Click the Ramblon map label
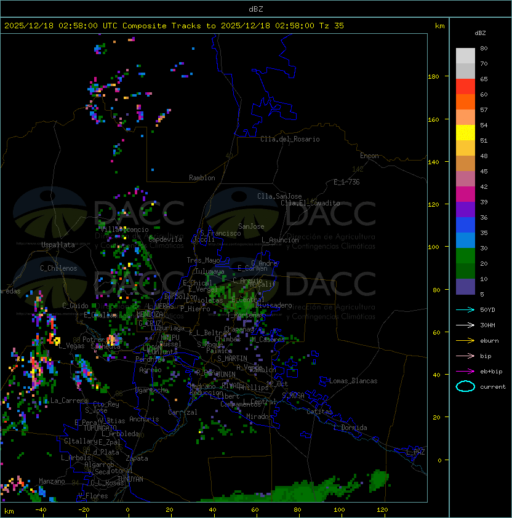 202,178
